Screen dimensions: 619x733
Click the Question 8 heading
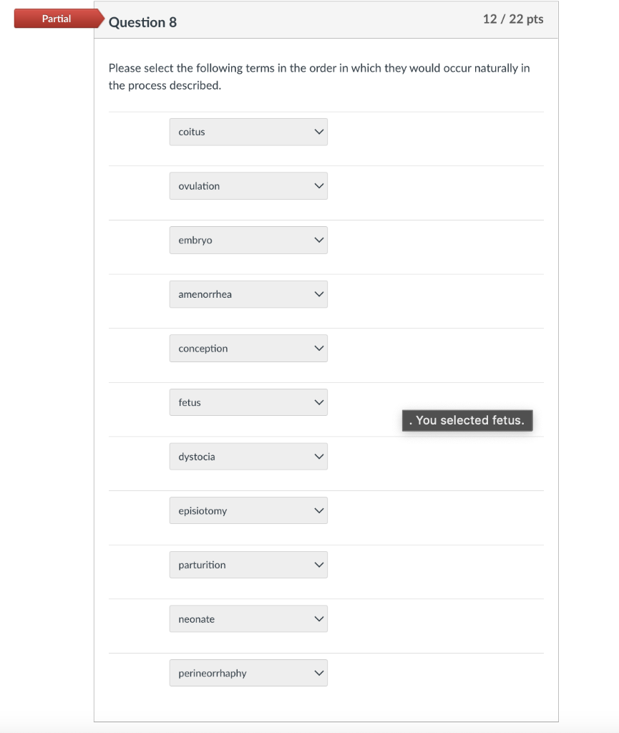[x=142, y=22]
